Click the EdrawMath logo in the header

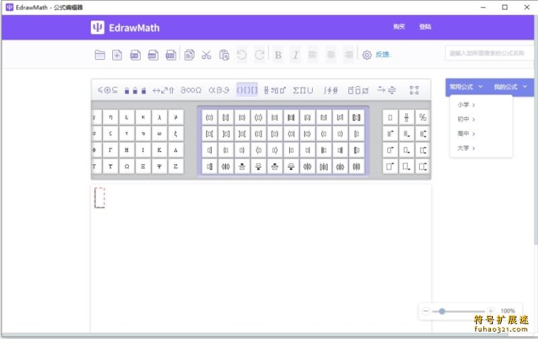125,28
